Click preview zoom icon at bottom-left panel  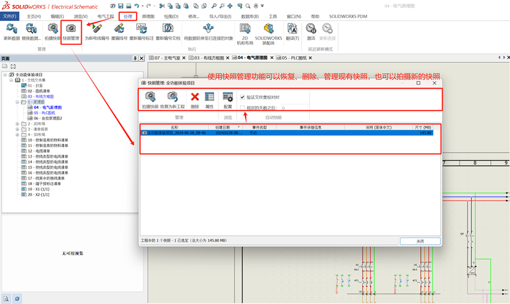pos(6,298)
